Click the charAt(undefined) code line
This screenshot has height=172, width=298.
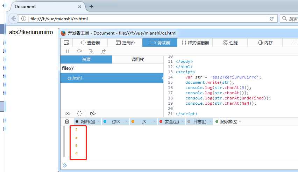228,98
